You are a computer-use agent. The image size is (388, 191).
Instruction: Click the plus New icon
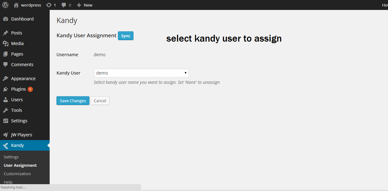(79, 5)
